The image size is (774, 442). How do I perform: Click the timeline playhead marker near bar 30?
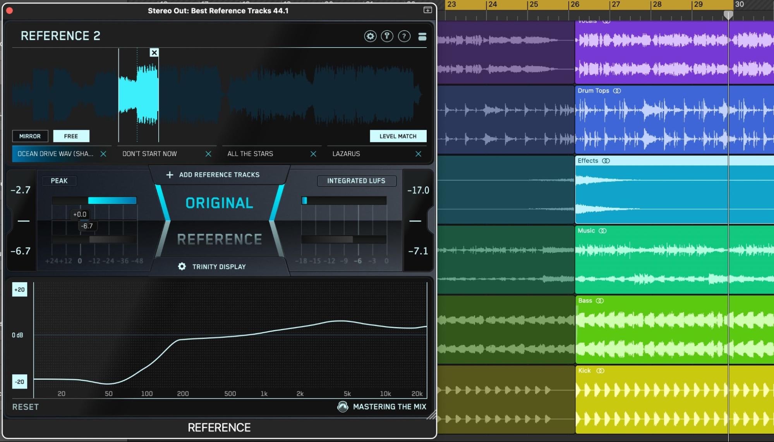[x=728, y=15]
